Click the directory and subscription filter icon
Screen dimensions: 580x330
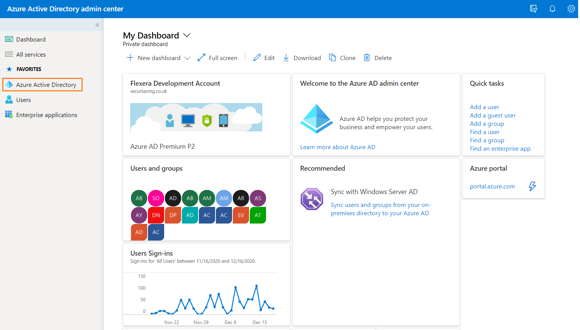pos(533,9)
